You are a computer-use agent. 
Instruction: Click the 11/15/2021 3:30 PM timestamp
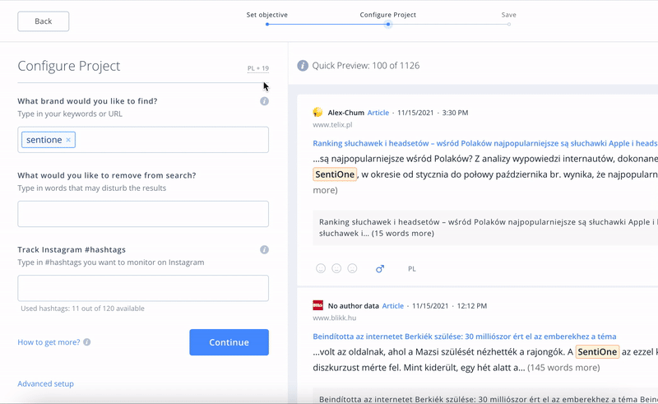(433, 113)
